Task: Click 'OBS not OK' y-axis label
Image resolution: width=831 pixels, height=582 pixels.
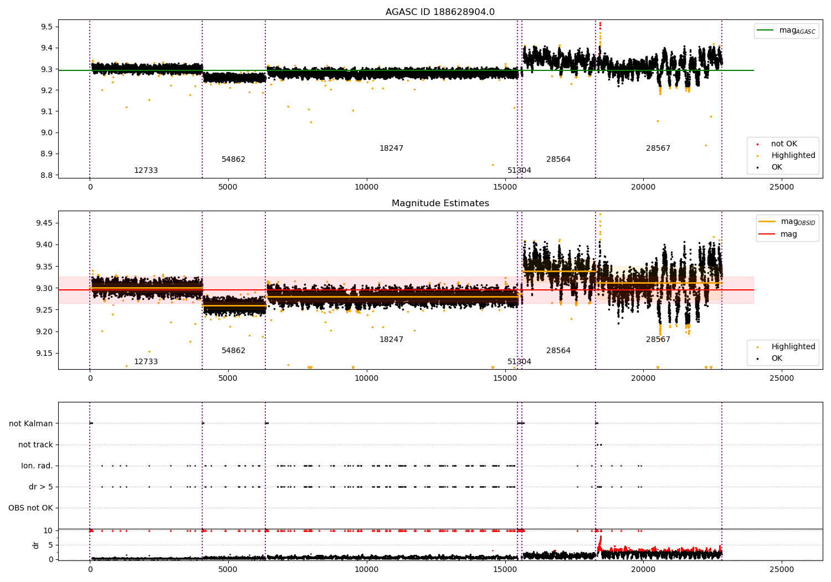Action: [30, 508]
